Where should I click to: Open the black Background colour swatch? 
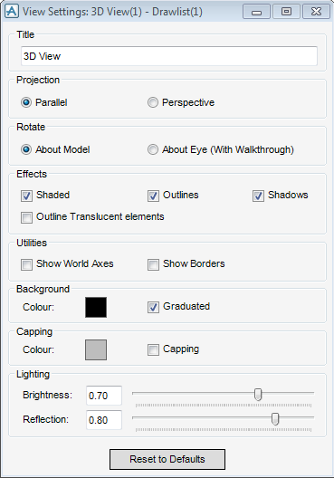pyautogui.click(x=96, y=307)
